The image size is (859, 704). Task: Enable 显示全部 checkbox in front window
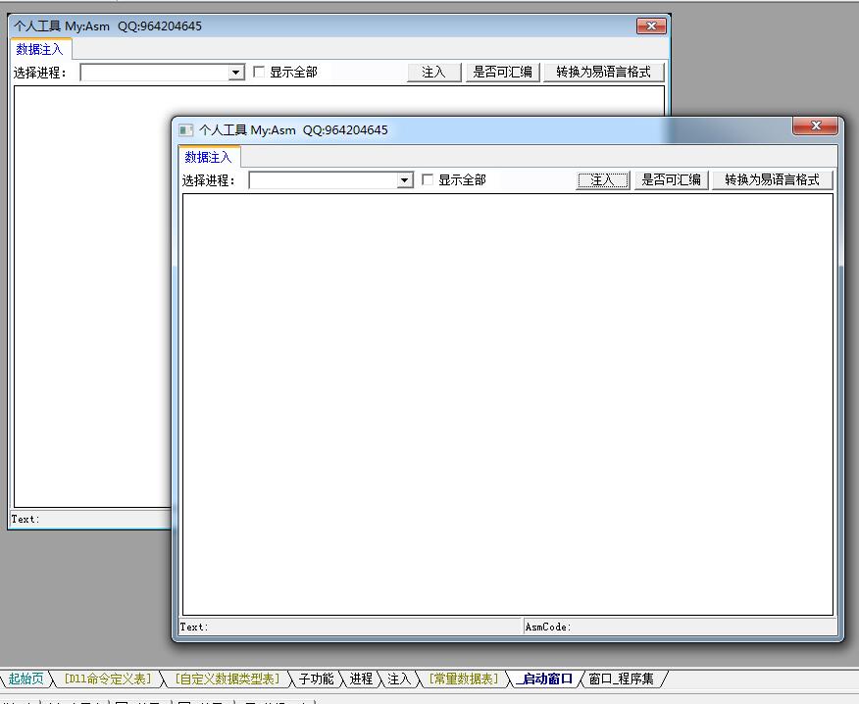pos(428,179)
